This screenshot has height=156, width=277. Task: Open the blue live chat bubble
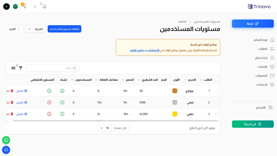pos(6,150)
